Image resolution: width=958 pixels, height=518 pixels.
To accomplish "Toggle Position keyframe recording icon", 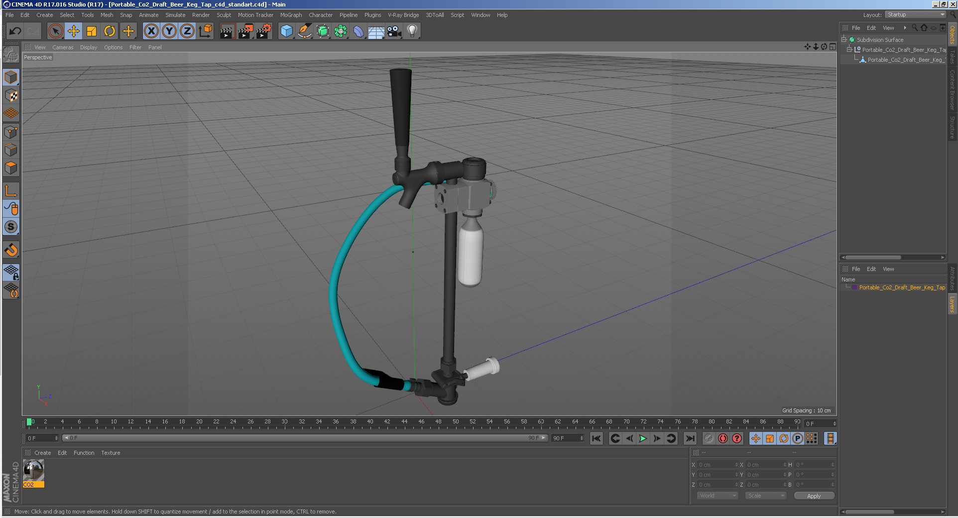I will tap(755, 438).
